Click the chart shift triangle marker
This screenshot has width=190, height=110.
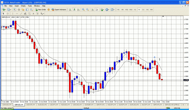point(163,16)
